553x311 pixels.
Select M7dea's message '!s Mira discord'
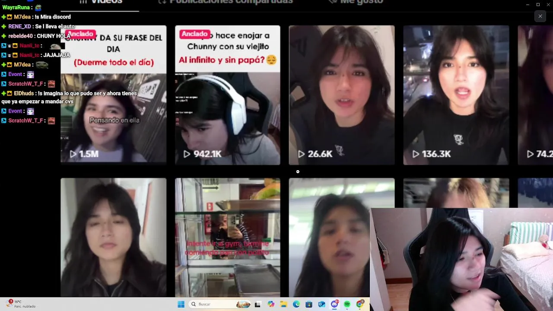pos(53,17)
